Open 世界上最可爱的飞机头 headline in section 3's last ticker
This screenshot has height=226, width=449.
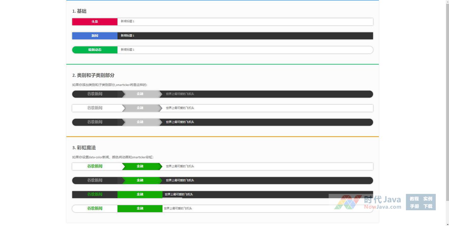tap(178, 208)
